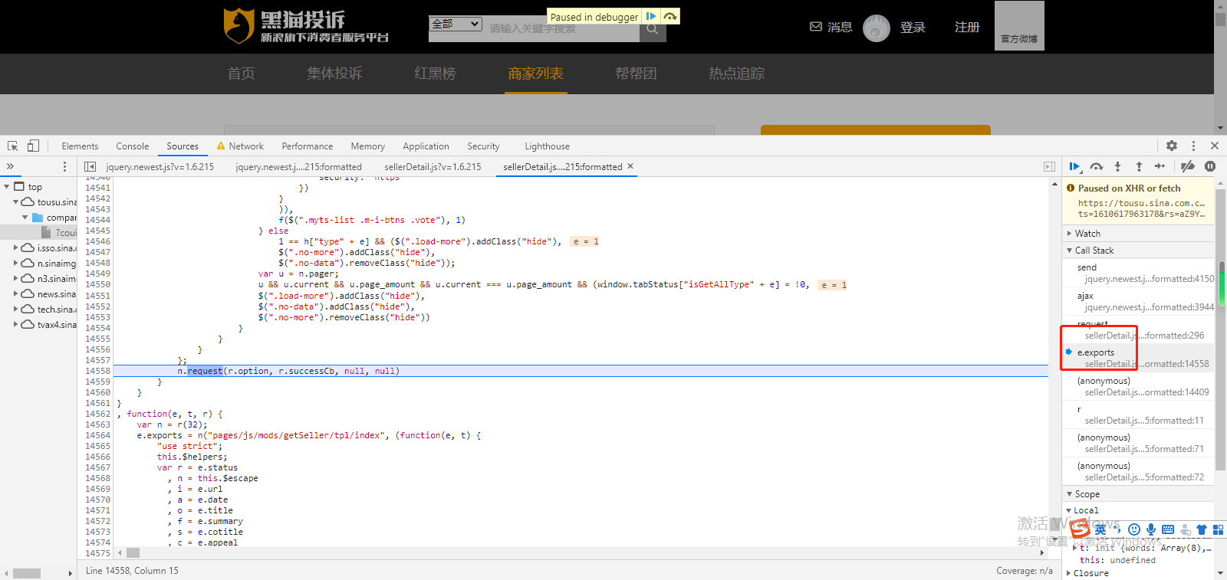Click the 黑猫投诉 logo

click(306, 26)
